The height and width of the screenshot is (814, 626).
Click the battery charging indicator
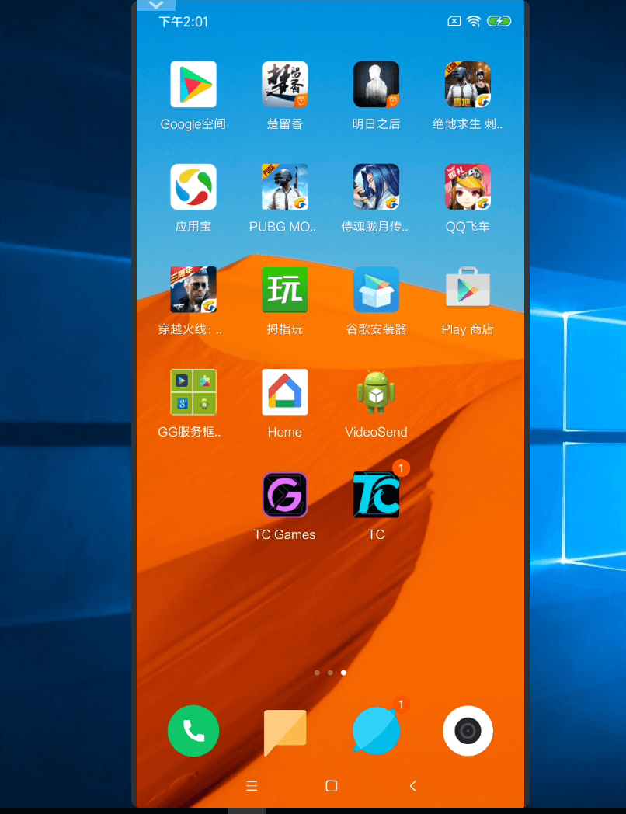499,21
